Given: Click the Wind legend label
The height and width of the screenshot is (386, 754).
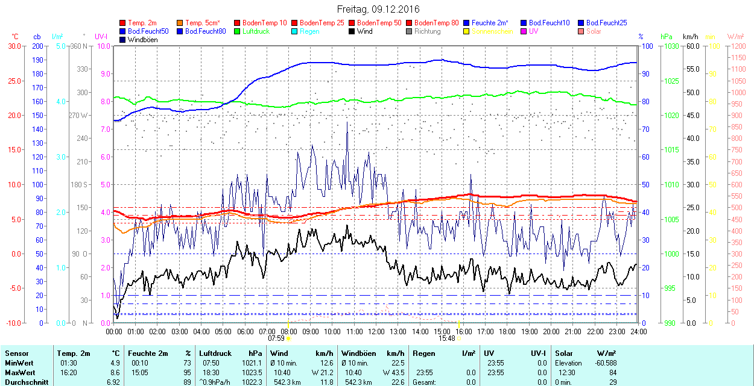Looking at the screenshot, I should coord(364,31).
